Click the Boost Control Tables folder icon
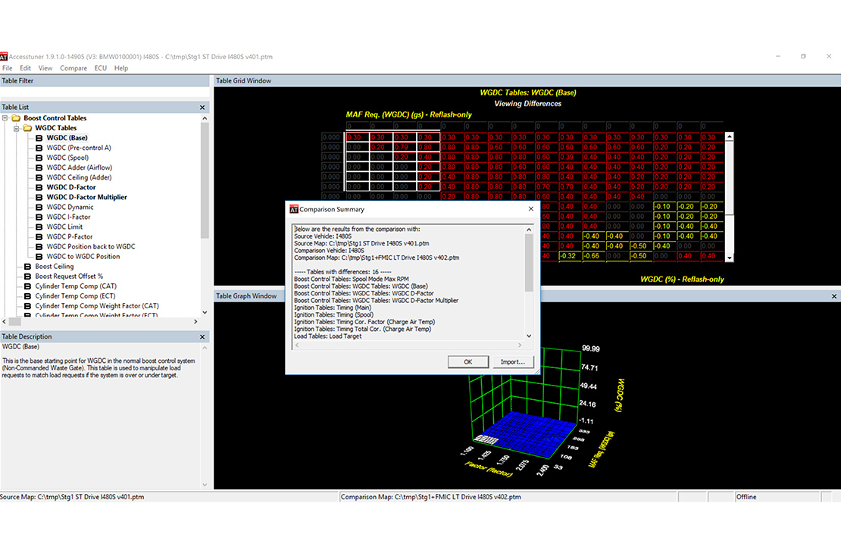Viewport: 841px width, 553px height. click(15, 118)
